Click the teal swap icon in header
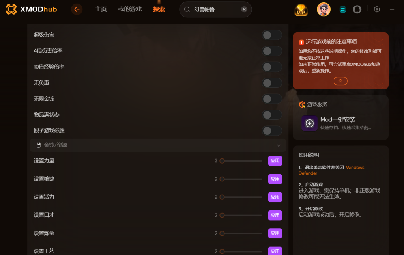The image size is (404, 255). tap(343, 9)
